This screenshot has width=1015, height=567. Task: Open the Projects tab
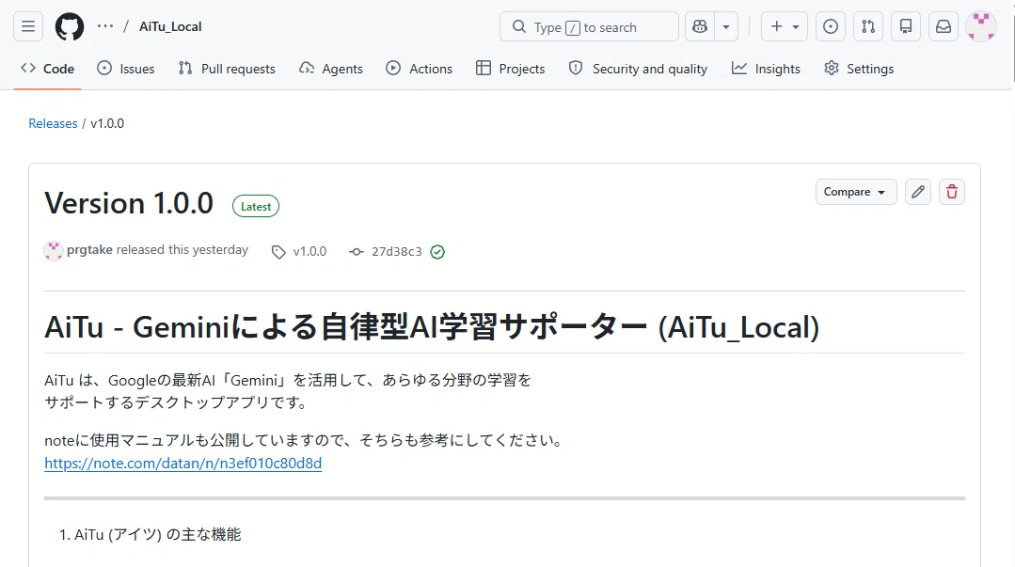click(510, 69)
